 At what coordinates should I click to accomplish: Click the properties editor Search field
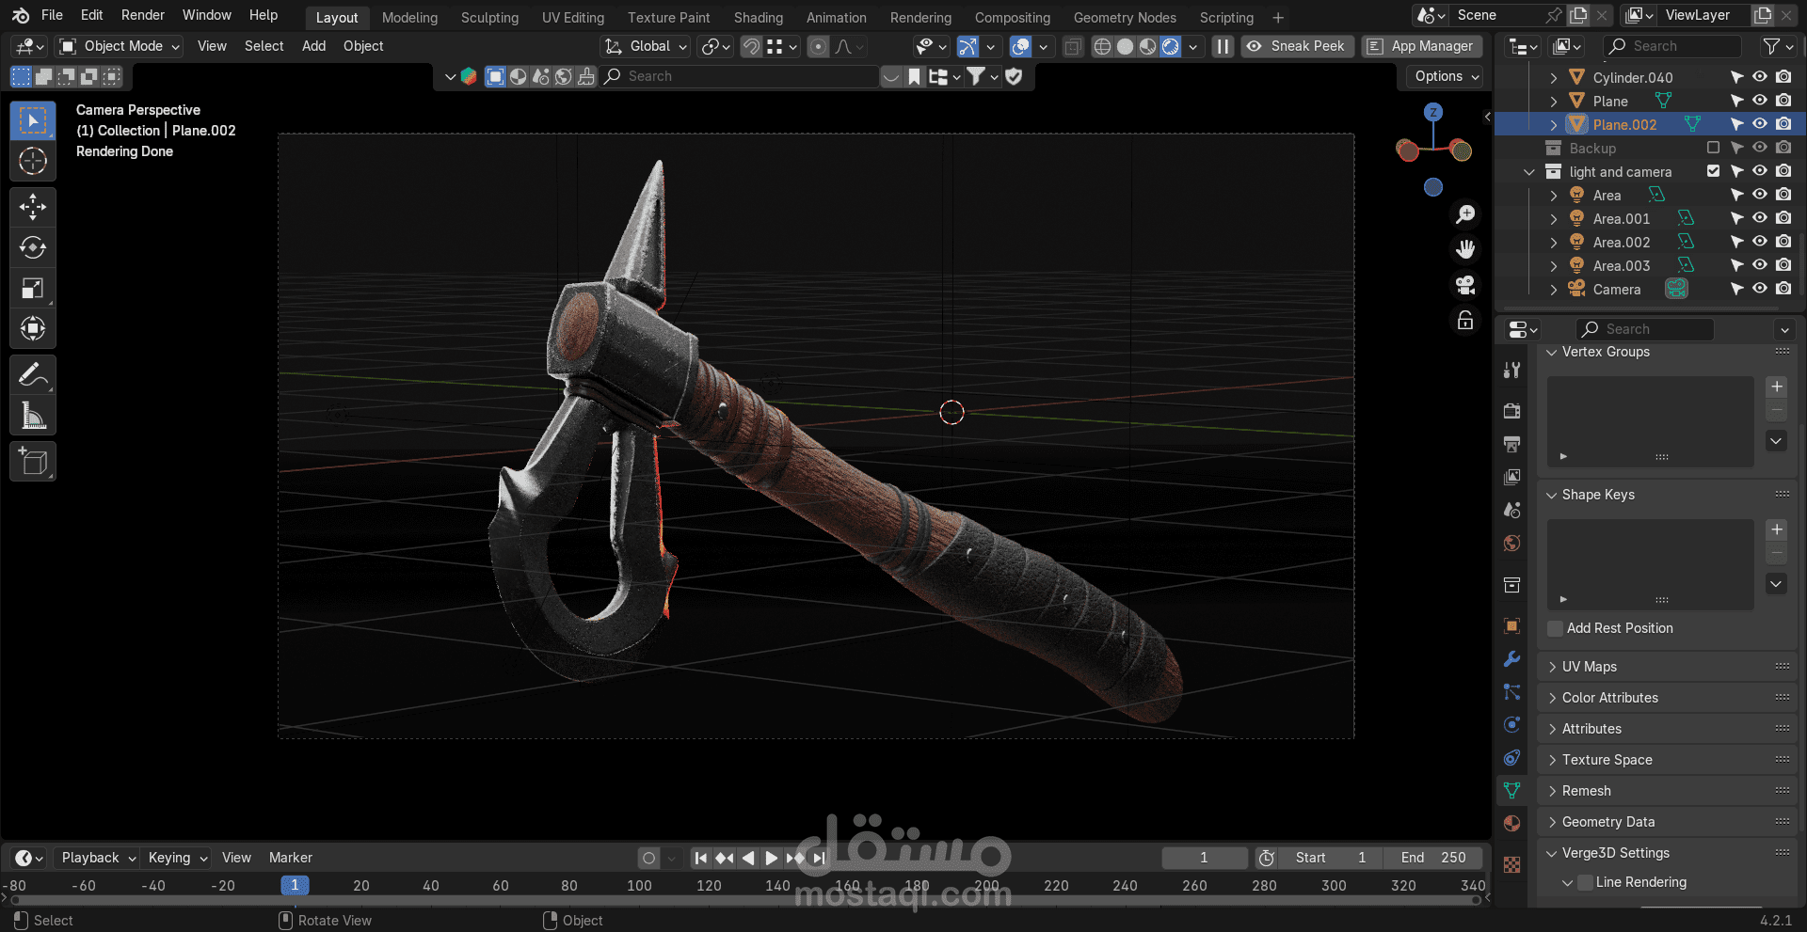coord(1644,329)
